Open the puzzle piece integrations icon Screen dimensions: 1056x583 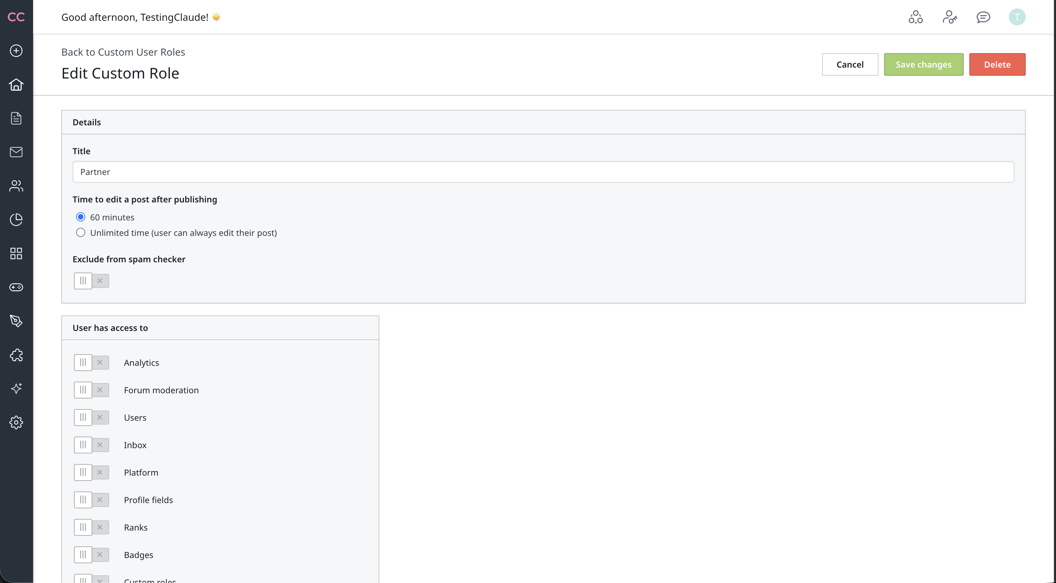pos(16,355)
